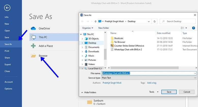198x107 pixels.
Task: Click the horizontal scrollbar in file list
Action: (x=144, y=68)
